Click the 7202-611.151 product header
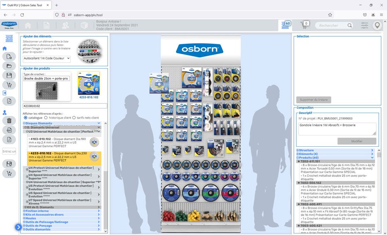 coord(336,161)
